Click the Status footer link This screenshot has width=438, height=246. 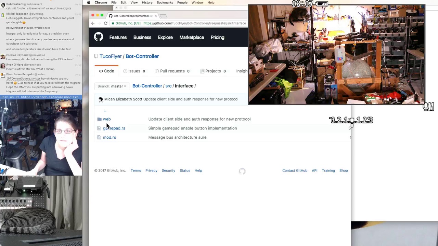[185, 170]
